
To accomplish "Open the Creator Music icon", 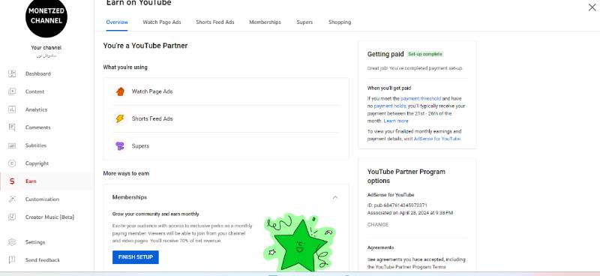I will click(x=12, y=217).
